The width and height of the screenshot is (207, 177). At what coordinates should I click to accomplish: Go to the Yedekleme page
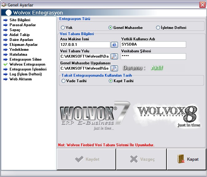click(19, 50)
